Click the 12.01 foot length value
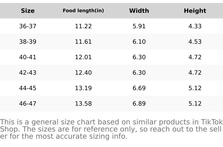 (83, 57)
